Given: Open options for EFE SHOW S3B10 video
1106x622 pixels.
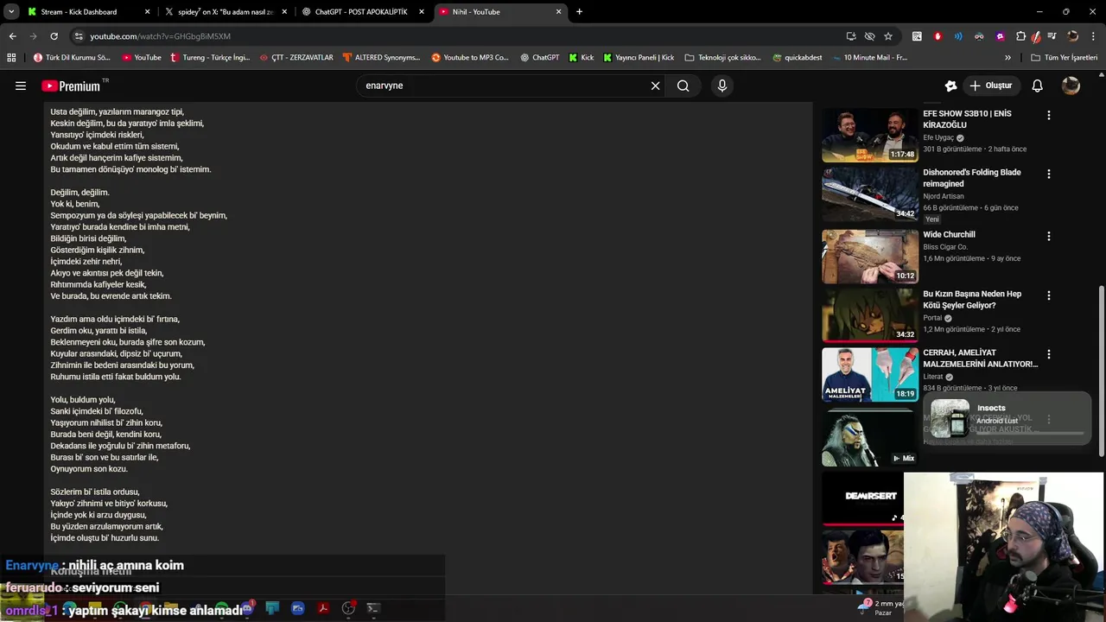Looking at the screenshot, I should [1048, 115].
